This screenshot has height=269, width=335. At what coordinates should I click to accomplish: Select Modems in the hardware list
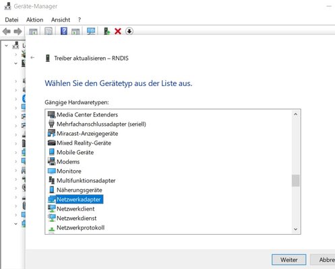pos(68,161)
